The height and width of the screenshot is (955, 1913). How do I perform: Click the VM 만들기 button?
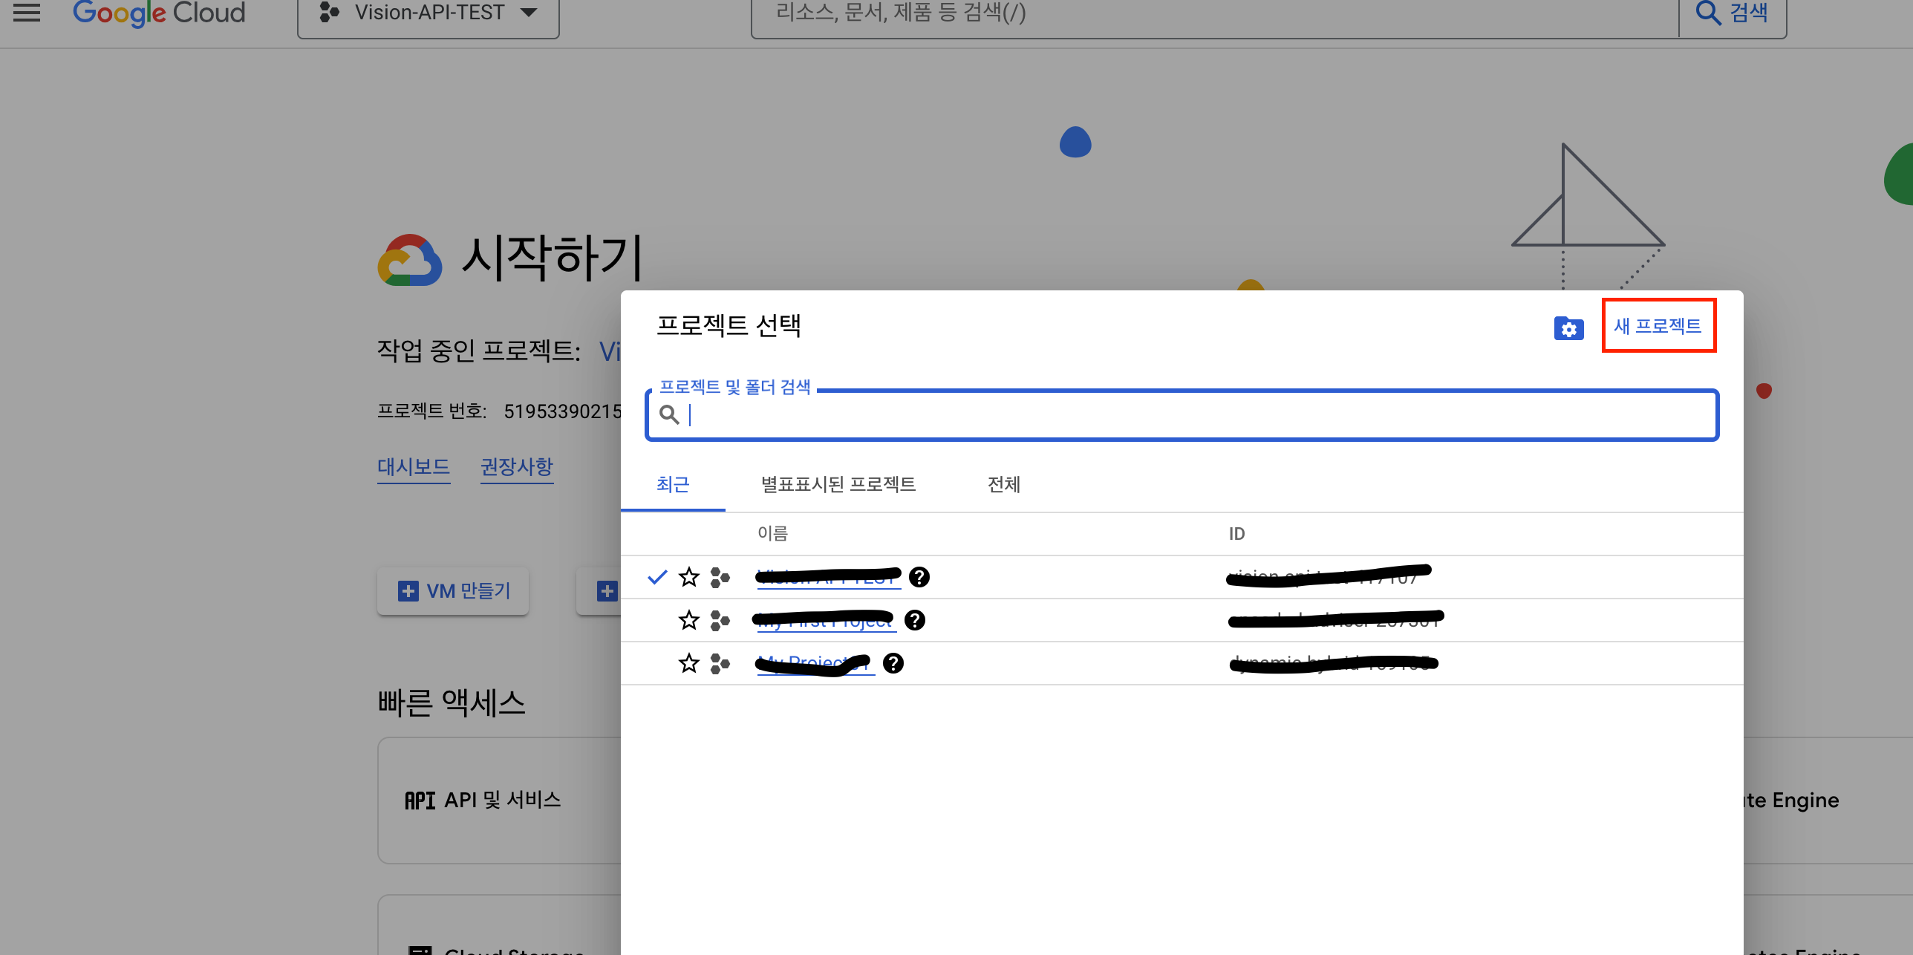click(x=453, y=591)
